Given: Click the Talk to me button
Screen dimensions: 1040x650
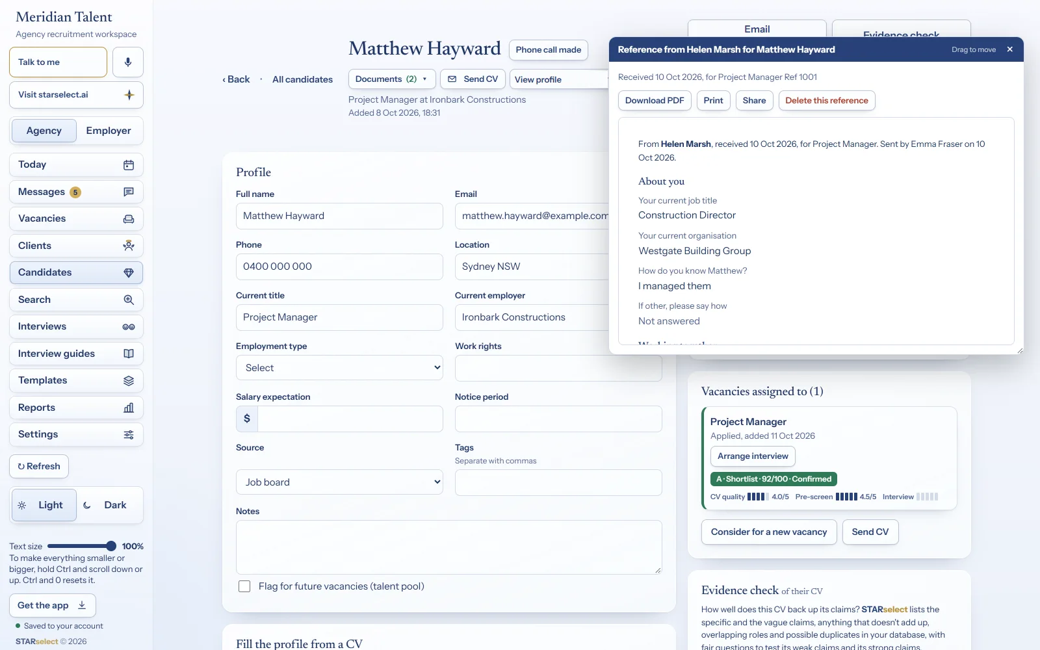Looking at the screenshot, I should (58, 62).
